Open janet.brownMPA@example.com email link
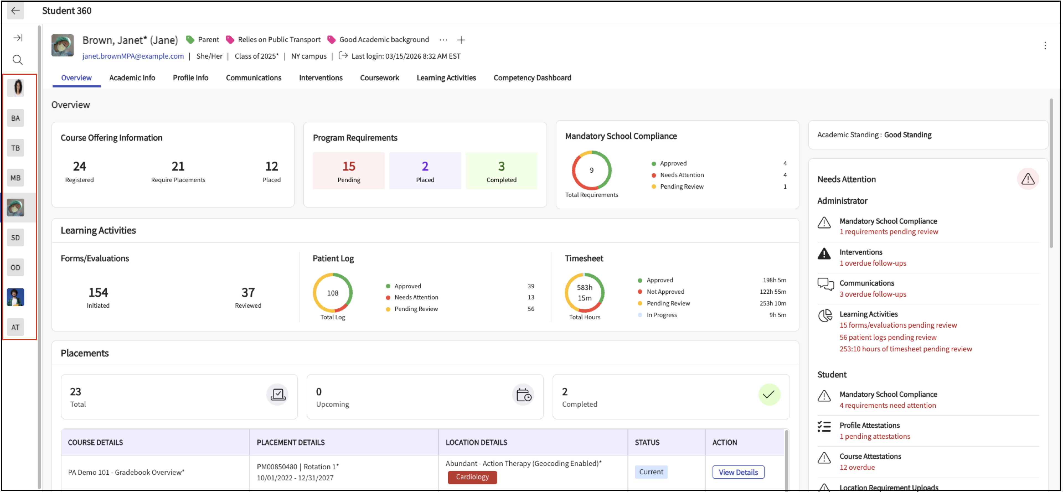This screenshot has height=492, width=1063. click(133, 56)
